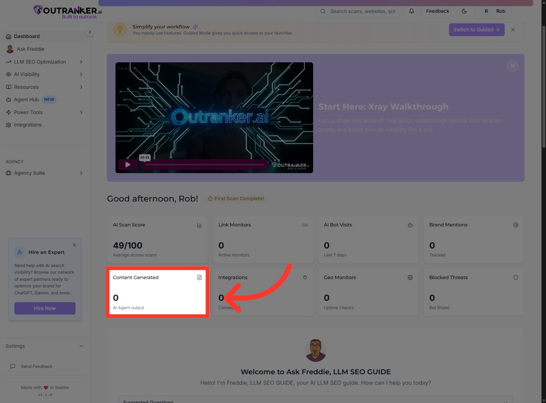Open the Brand Mentions card
Viewport: 546px width, 403px height.
coord(474,240)
